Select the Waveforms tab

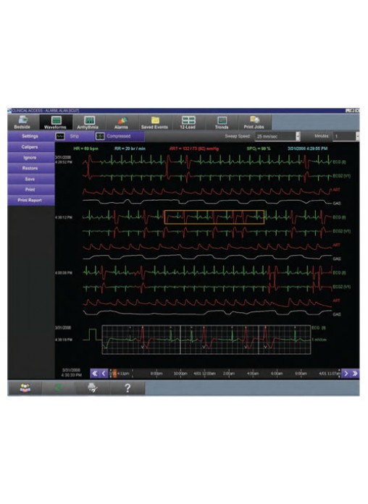coord(56,122)
